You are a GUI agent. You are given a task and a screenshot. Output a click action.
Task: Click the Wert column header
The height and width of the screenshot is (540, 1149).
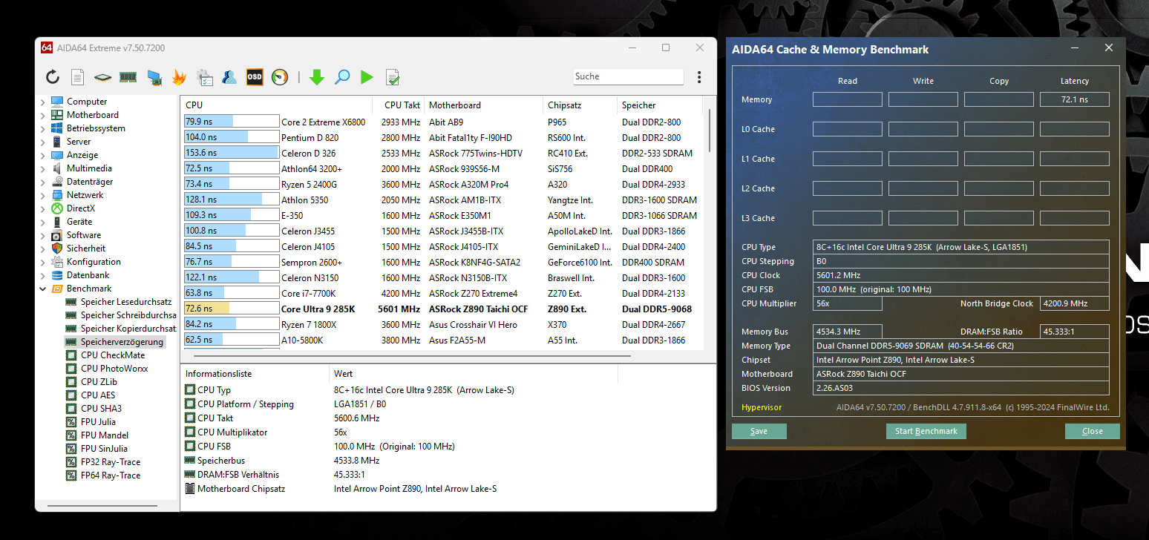473,374
